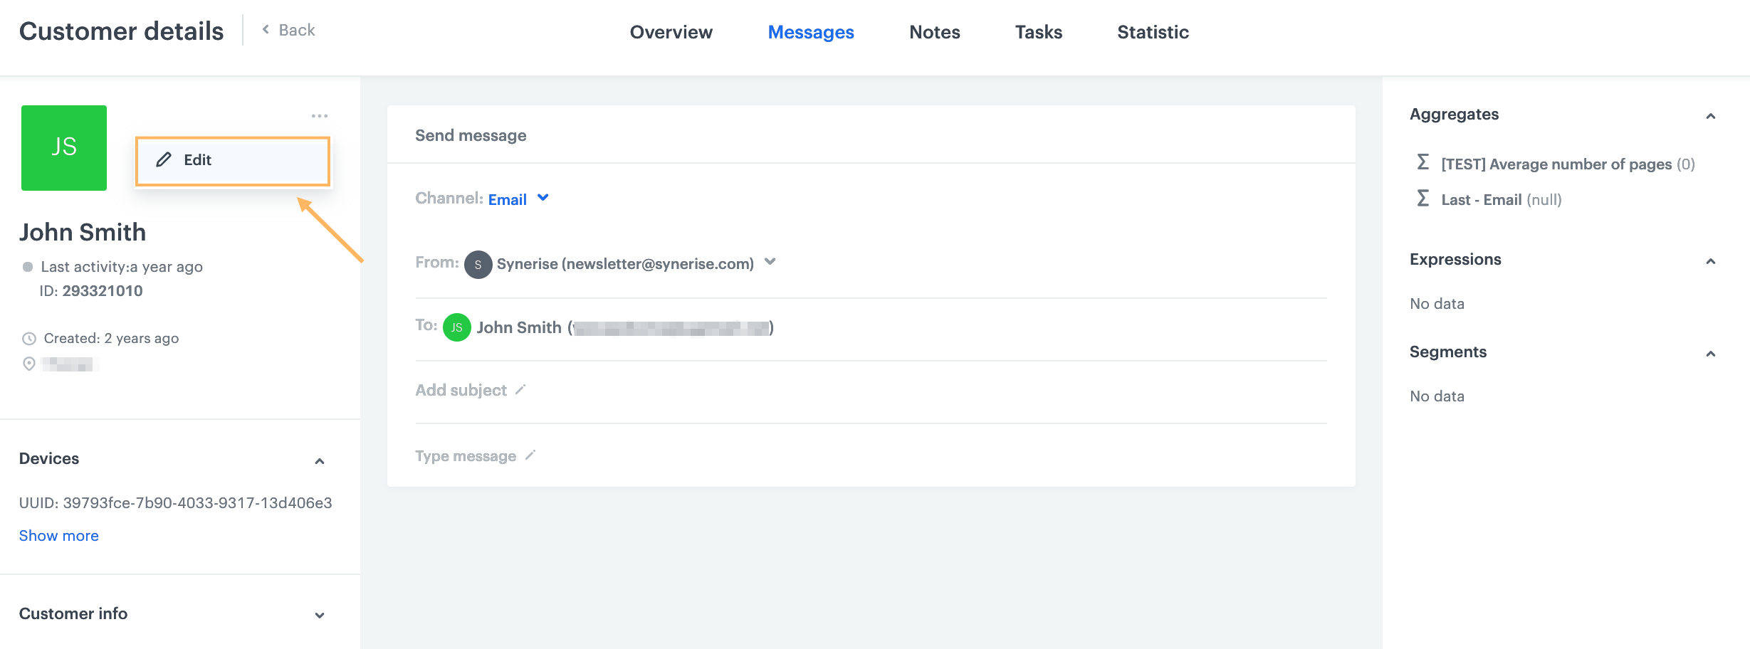Click the green JS profile avatar

64,148
